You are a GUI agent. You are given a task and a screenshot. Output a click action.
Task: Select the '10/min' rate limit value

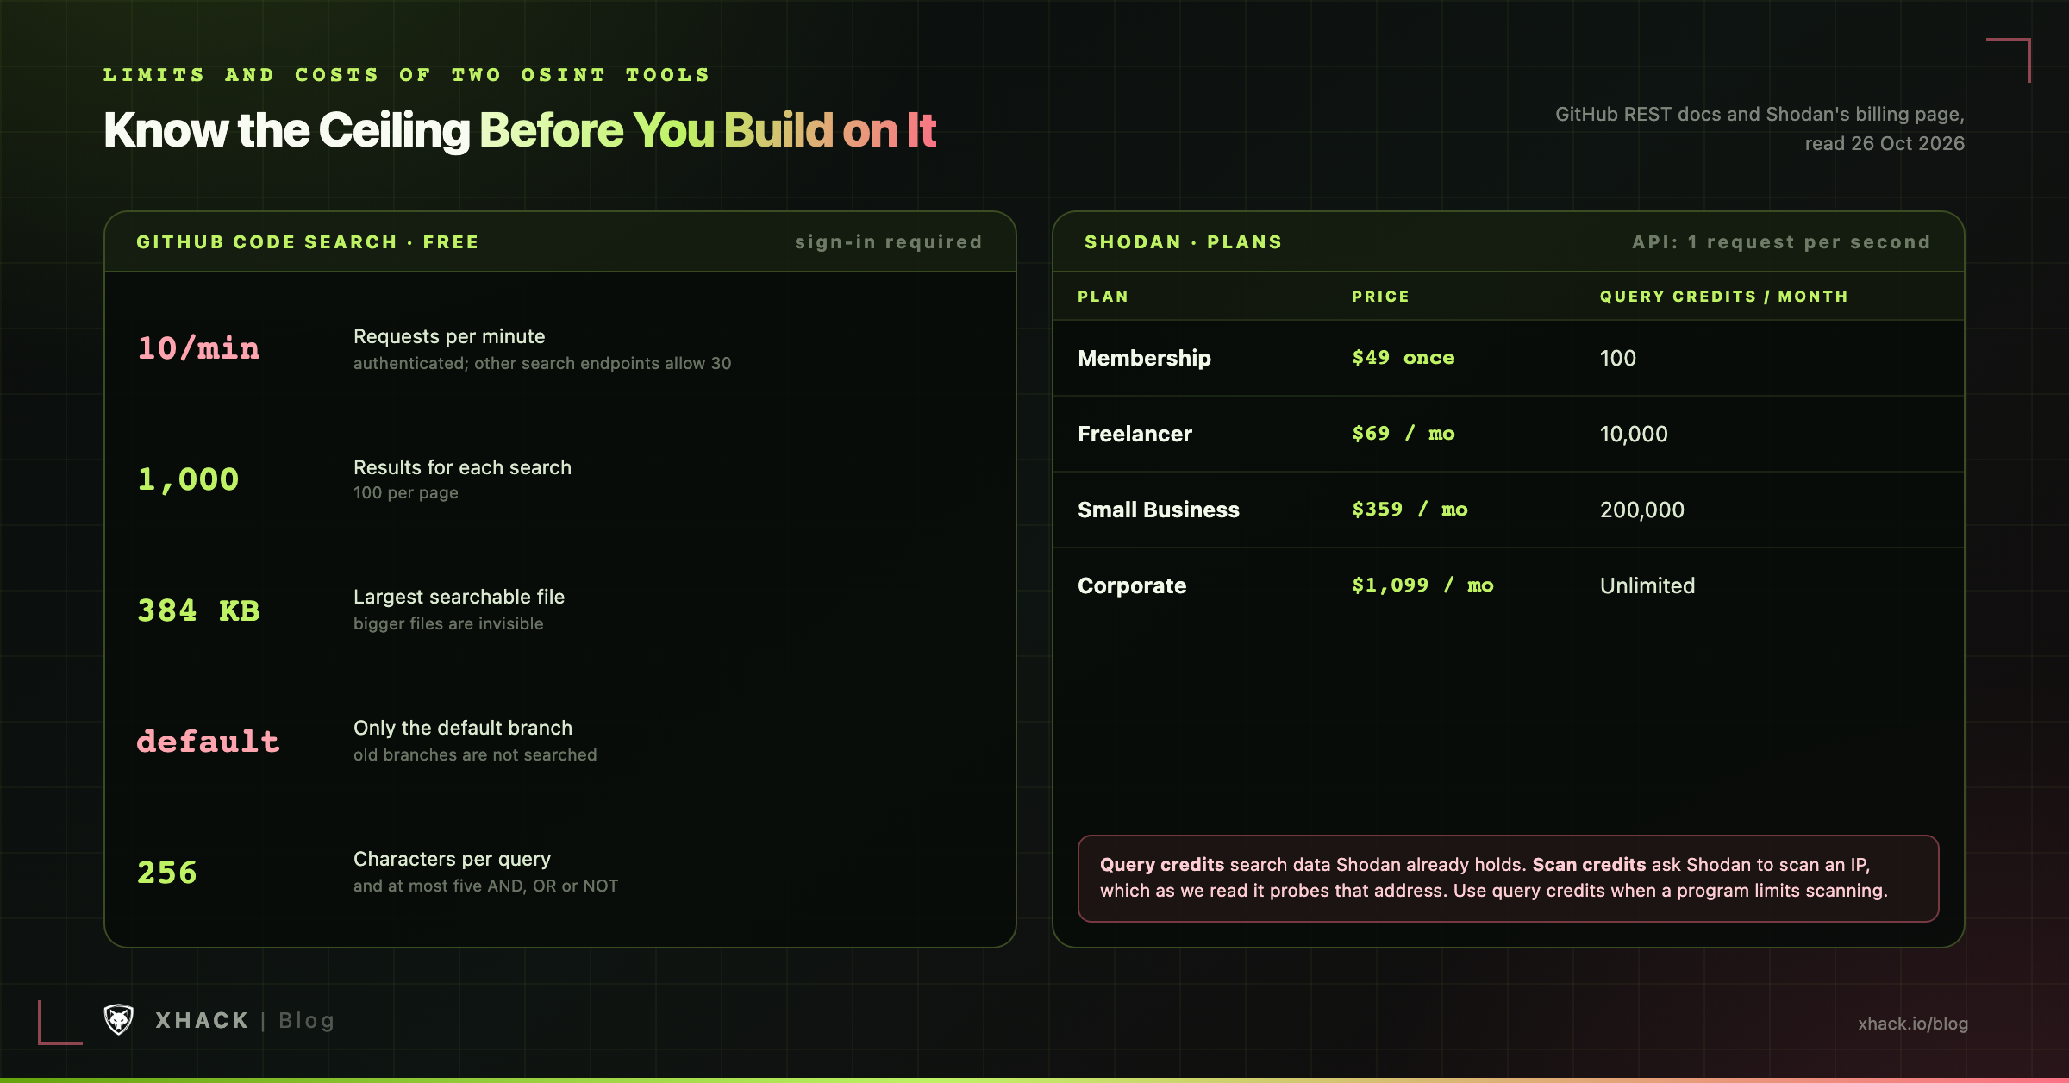198,348
